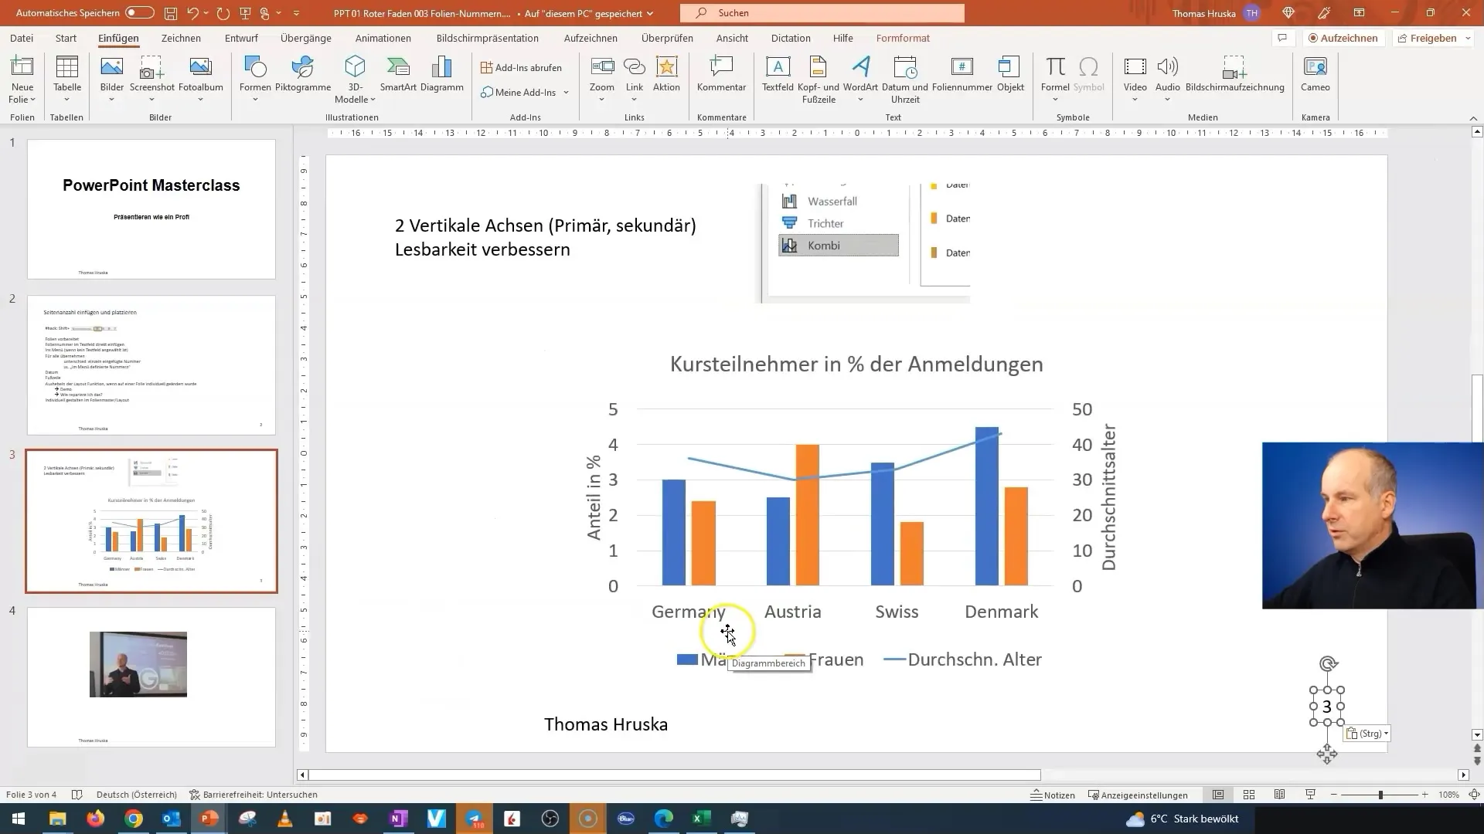Select slide 2 thumbnail
This screenshot has height=834, width=1484.
[x=151, y=364]
